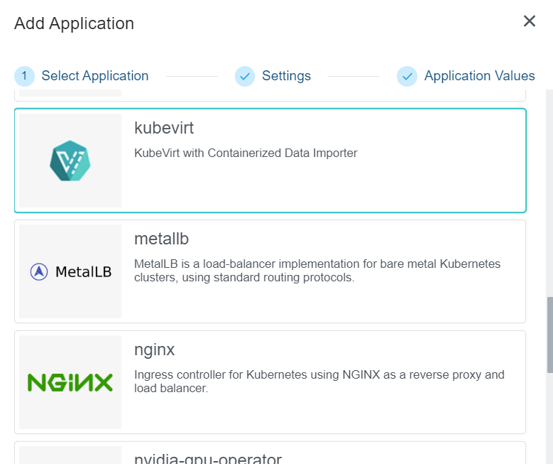Go to the Select Application step

(94, 76)
